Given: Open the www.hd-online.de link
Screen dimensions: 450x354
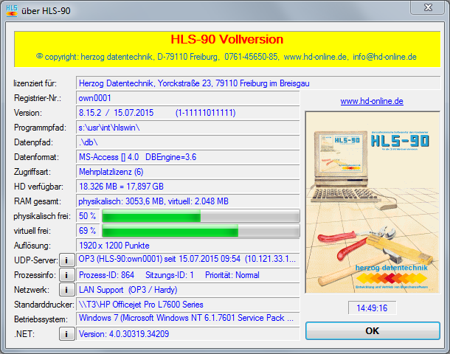Looking at the screenshot, I should click(x=372, y=101).
